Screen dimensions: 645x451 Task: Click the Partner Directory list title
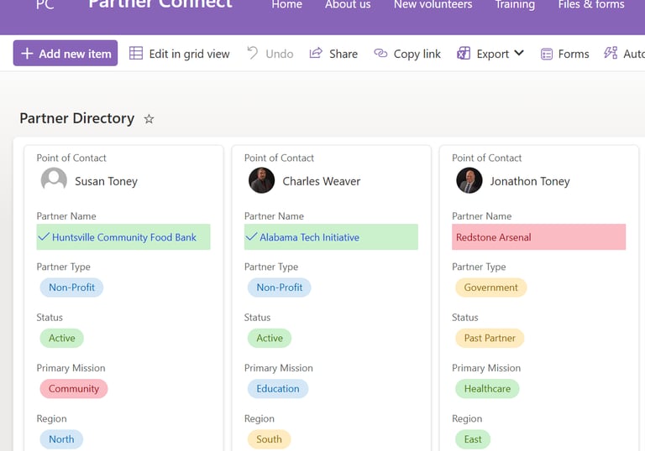coord(77,119)
